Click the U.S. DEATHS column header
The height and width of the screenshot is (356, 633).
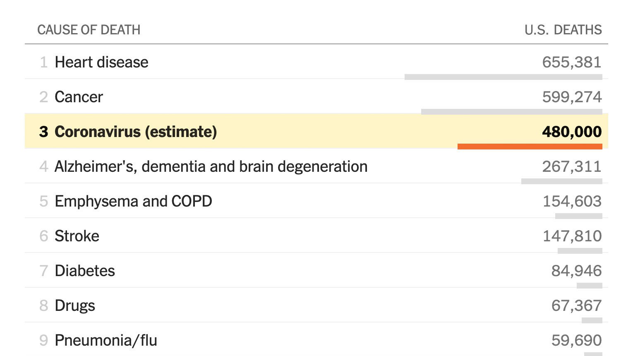(563, 30)
